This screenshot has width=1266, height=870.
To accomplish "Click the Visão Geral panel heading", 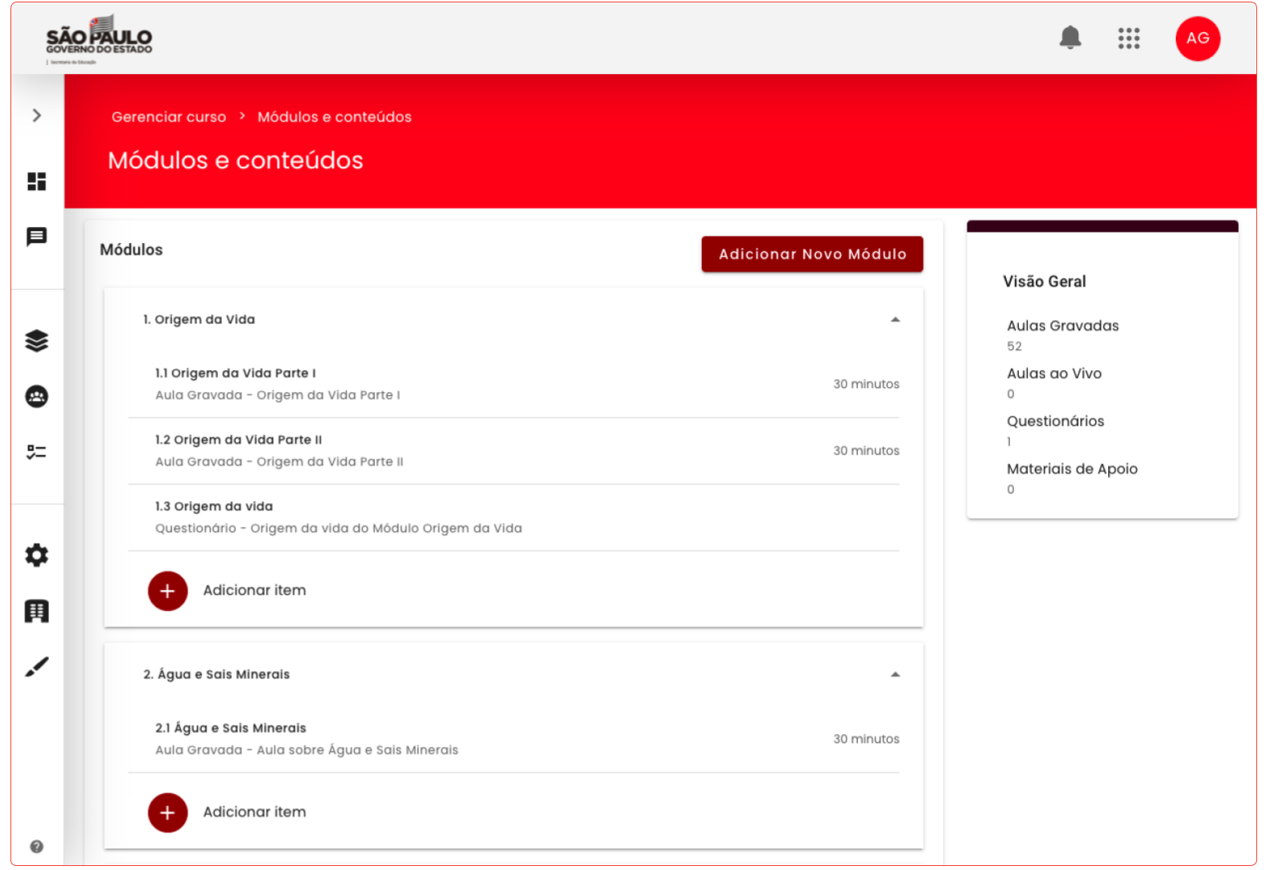I will click(x=1044, y=282).
